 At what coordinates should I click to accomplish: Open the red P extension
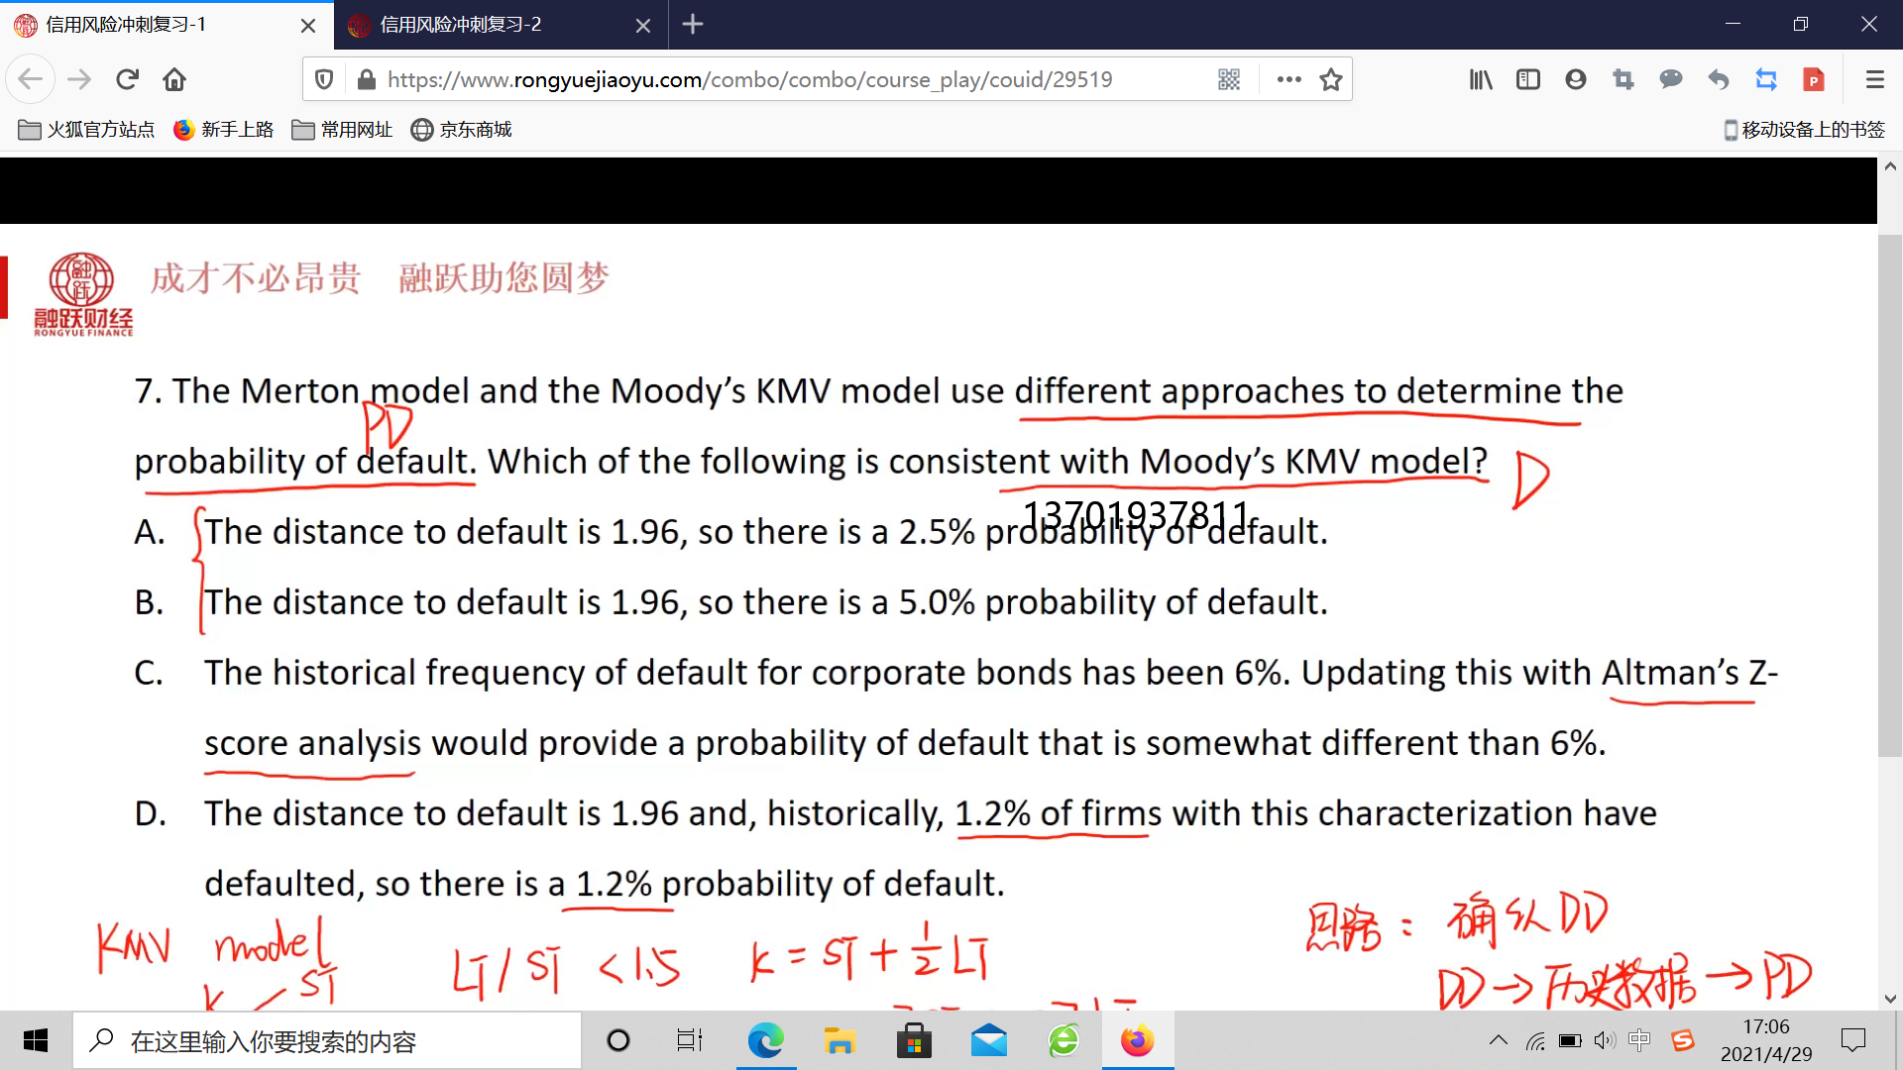click(x=1814, y=79)
